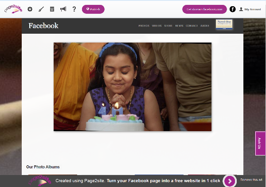Open the Videos menu item

tap(156, 26)
